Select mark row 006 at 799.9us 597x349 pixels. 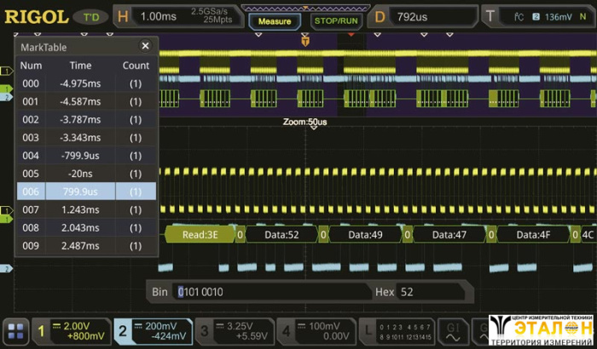[x=86, y=192]
